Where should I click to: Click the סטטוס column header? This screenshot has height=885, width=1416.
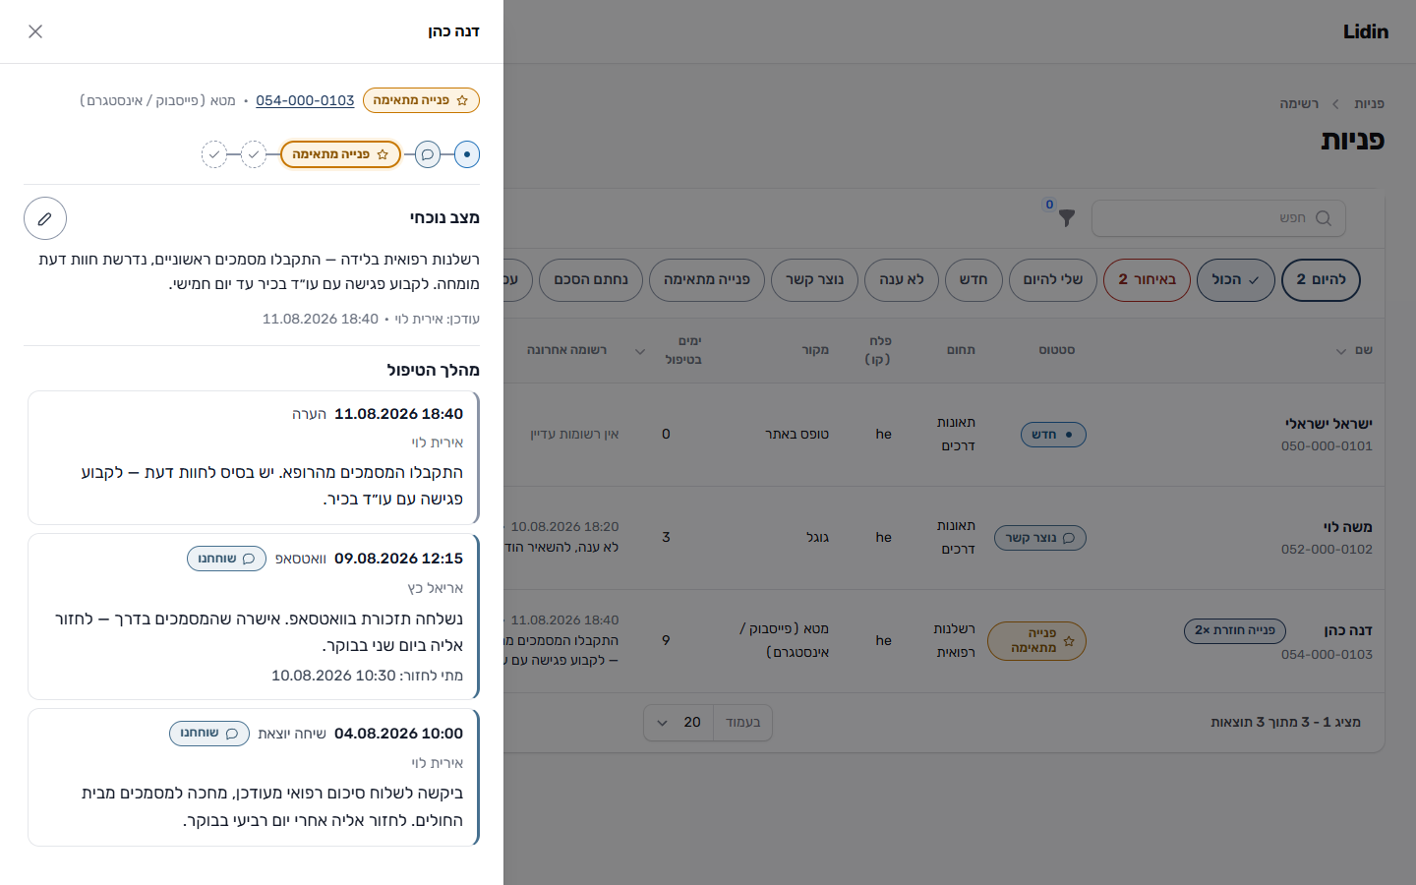(1057, 350)
